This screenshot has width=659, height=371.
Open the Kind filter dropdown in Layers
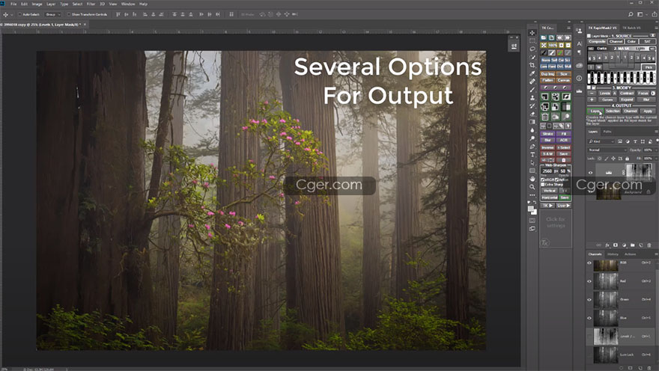(601, 141)
